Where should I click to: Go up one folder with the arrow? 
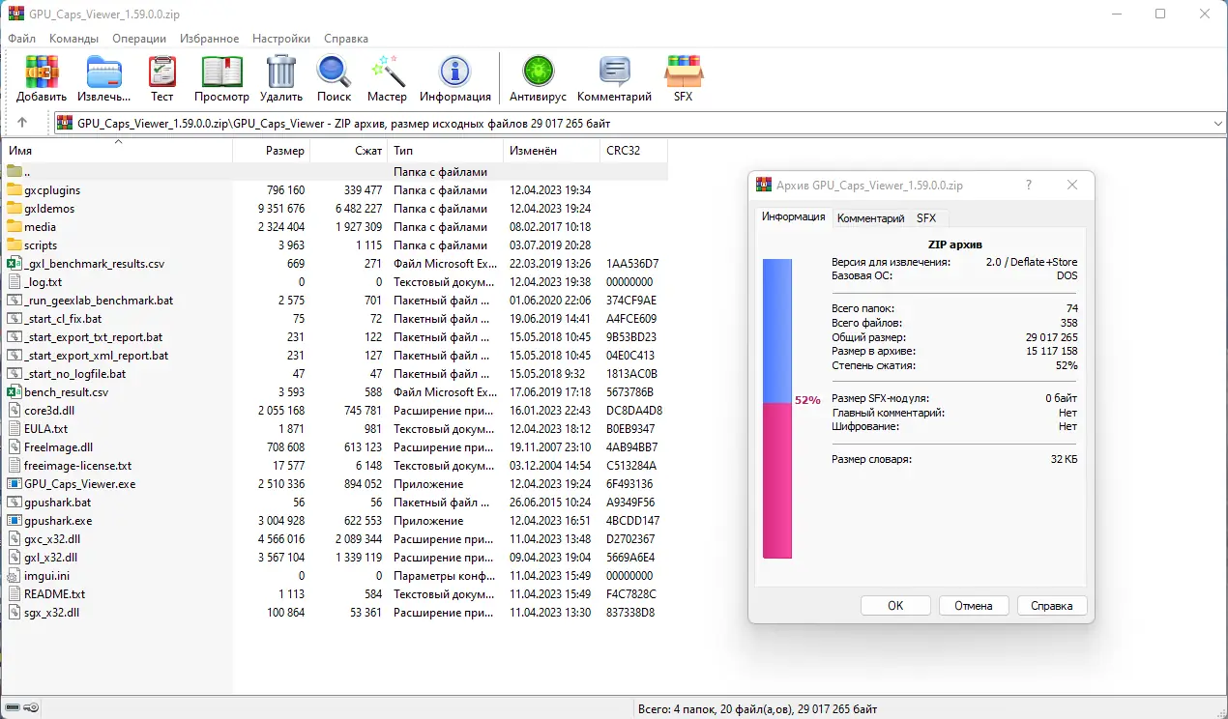22,123
